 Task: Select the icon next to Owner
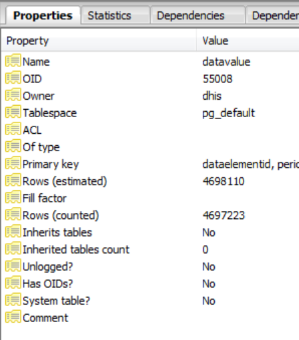[13, 95]
